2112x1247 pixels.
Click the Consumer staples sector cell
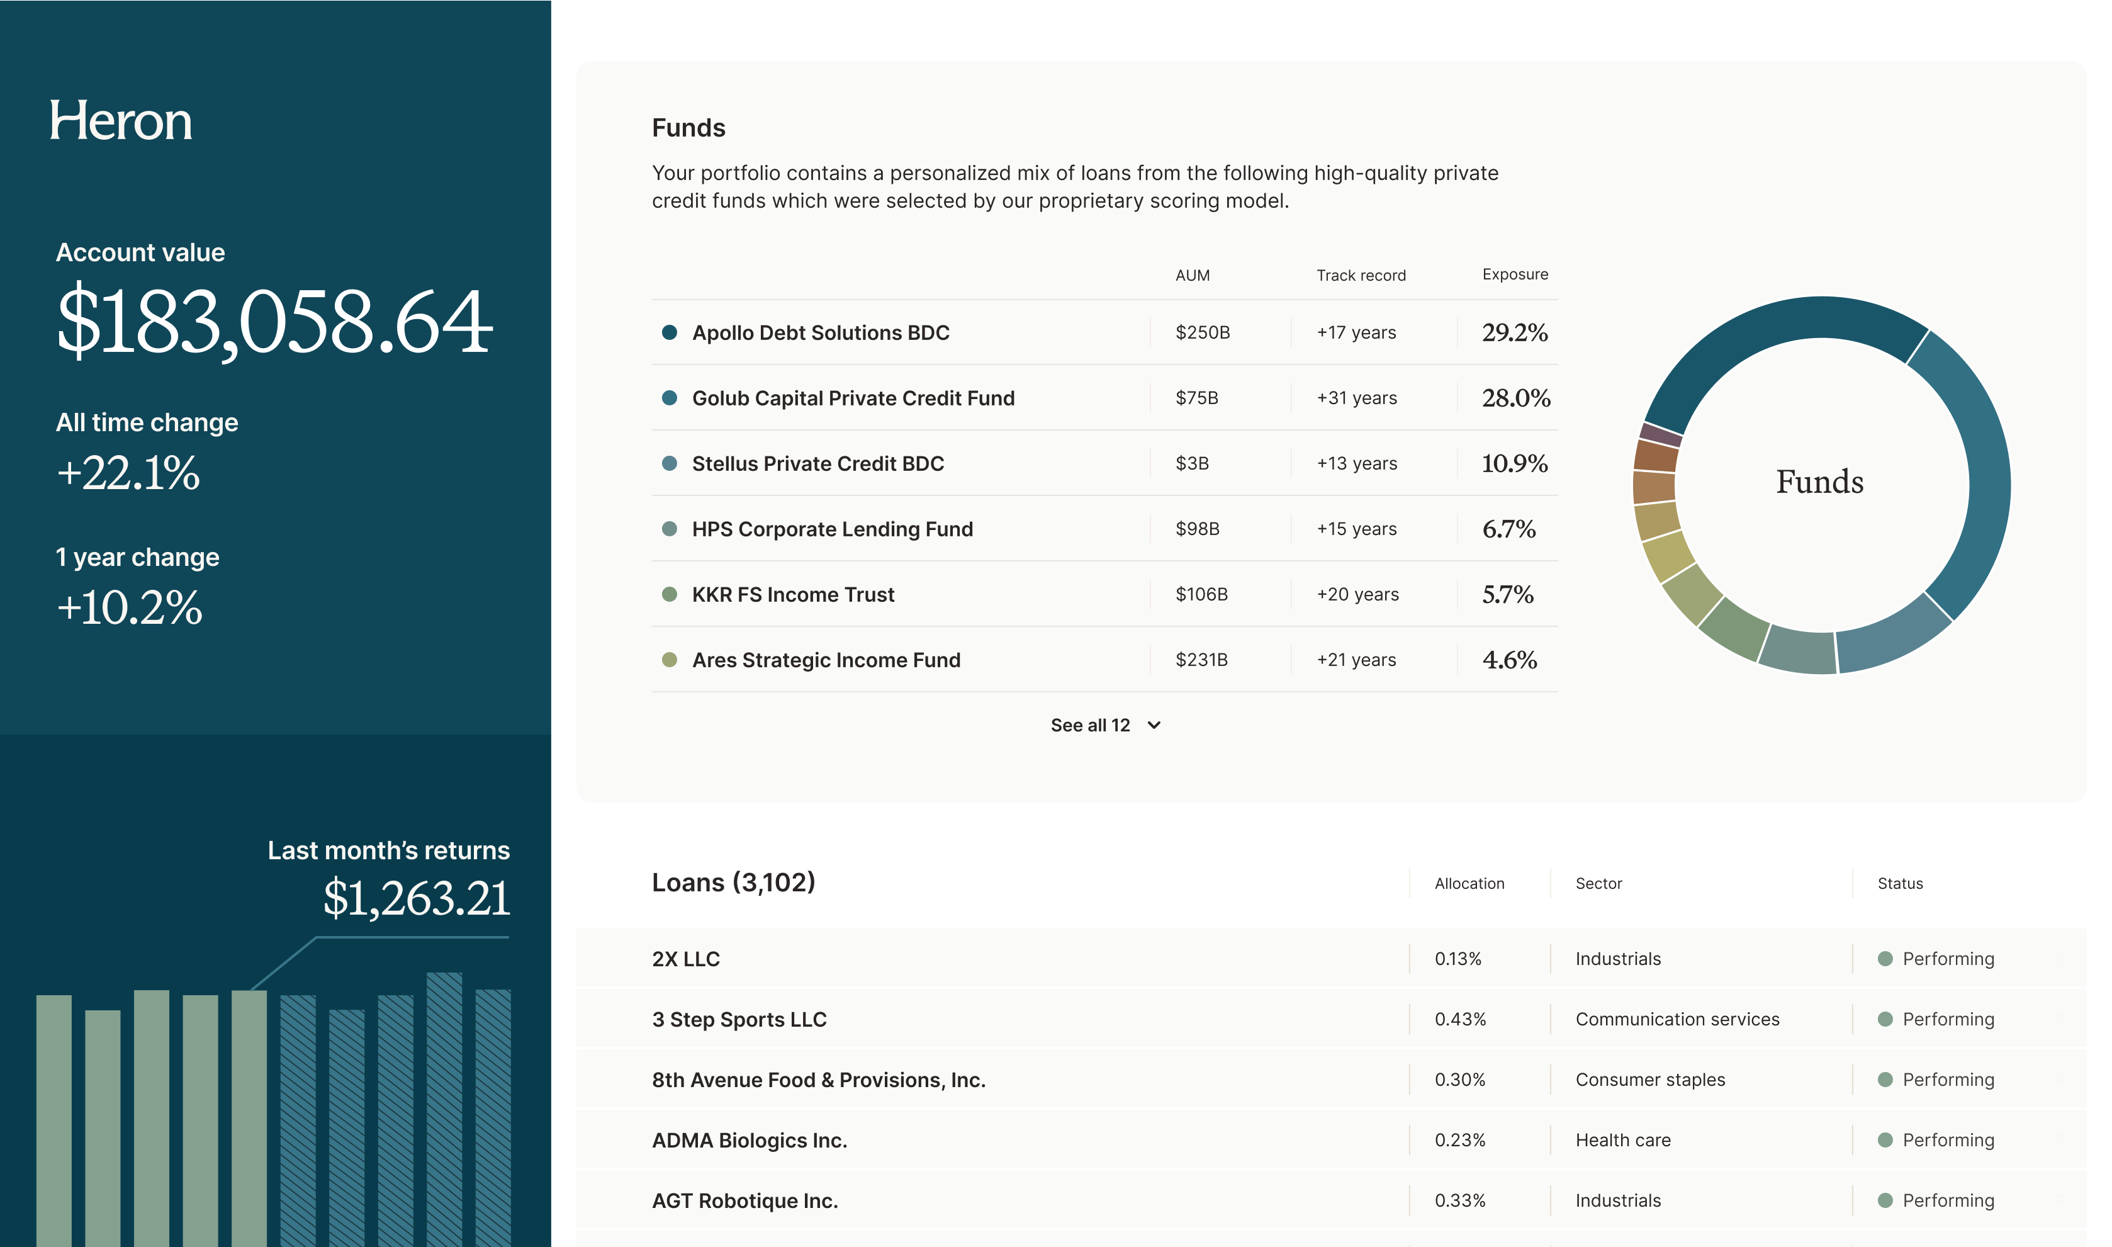1650,1080
